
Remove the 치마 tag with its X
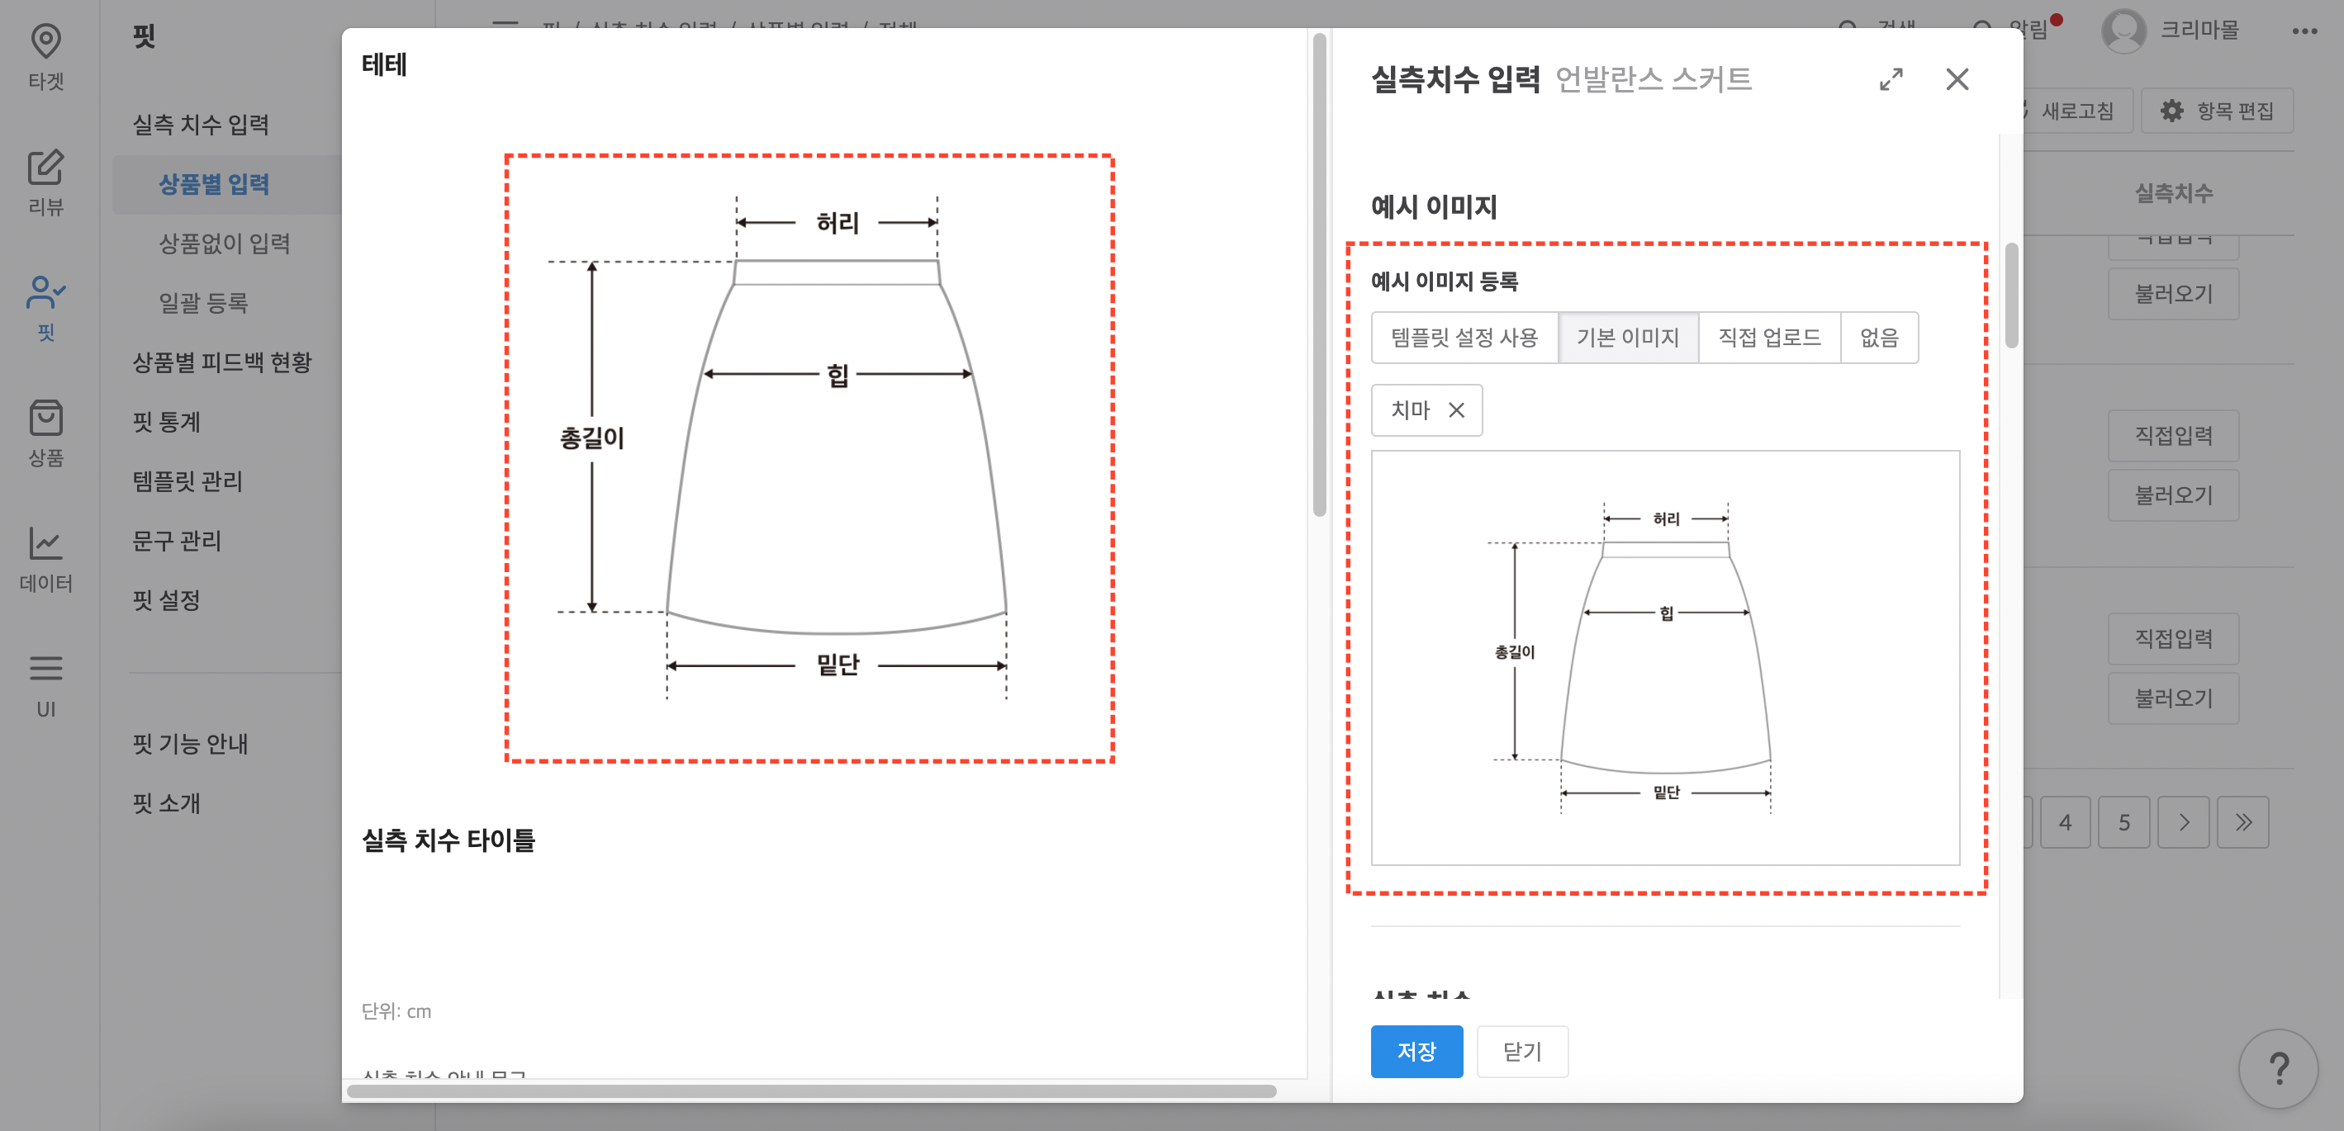click(1457, 410)
